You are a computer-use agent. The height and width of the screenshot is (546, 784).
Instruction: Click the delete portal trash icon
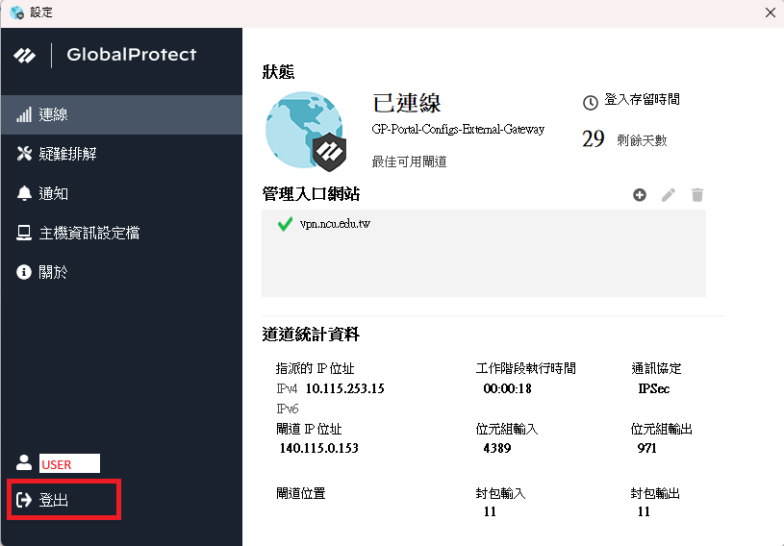[697, 195]
